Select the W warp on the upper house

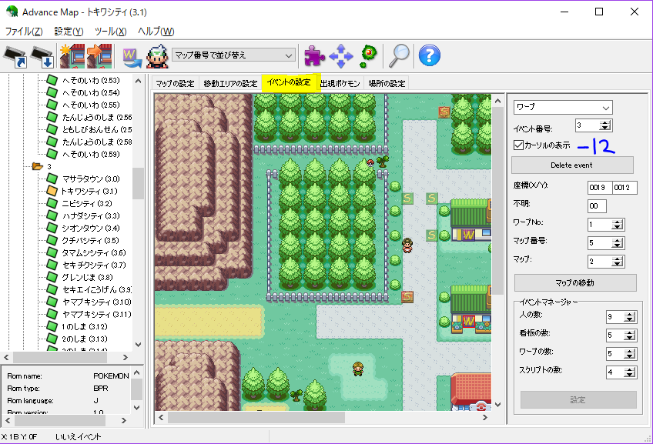[468, 235]
